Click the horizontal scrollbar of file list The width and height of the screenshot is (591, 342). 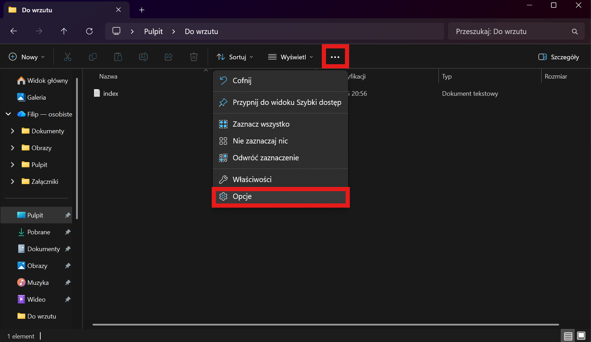(326, 324)
